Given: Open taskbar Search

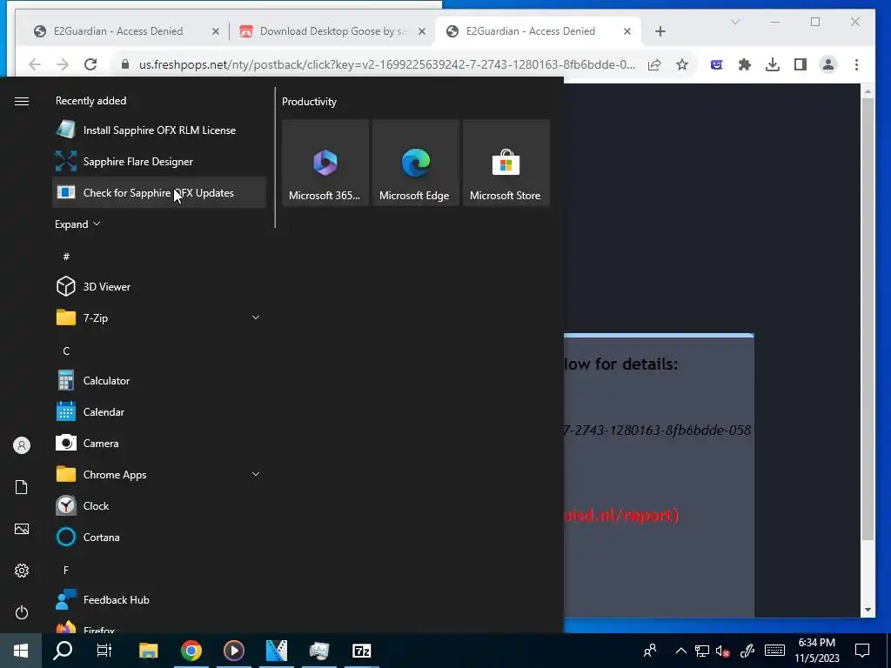Looking at the screenshot, I should pos(63,651).
